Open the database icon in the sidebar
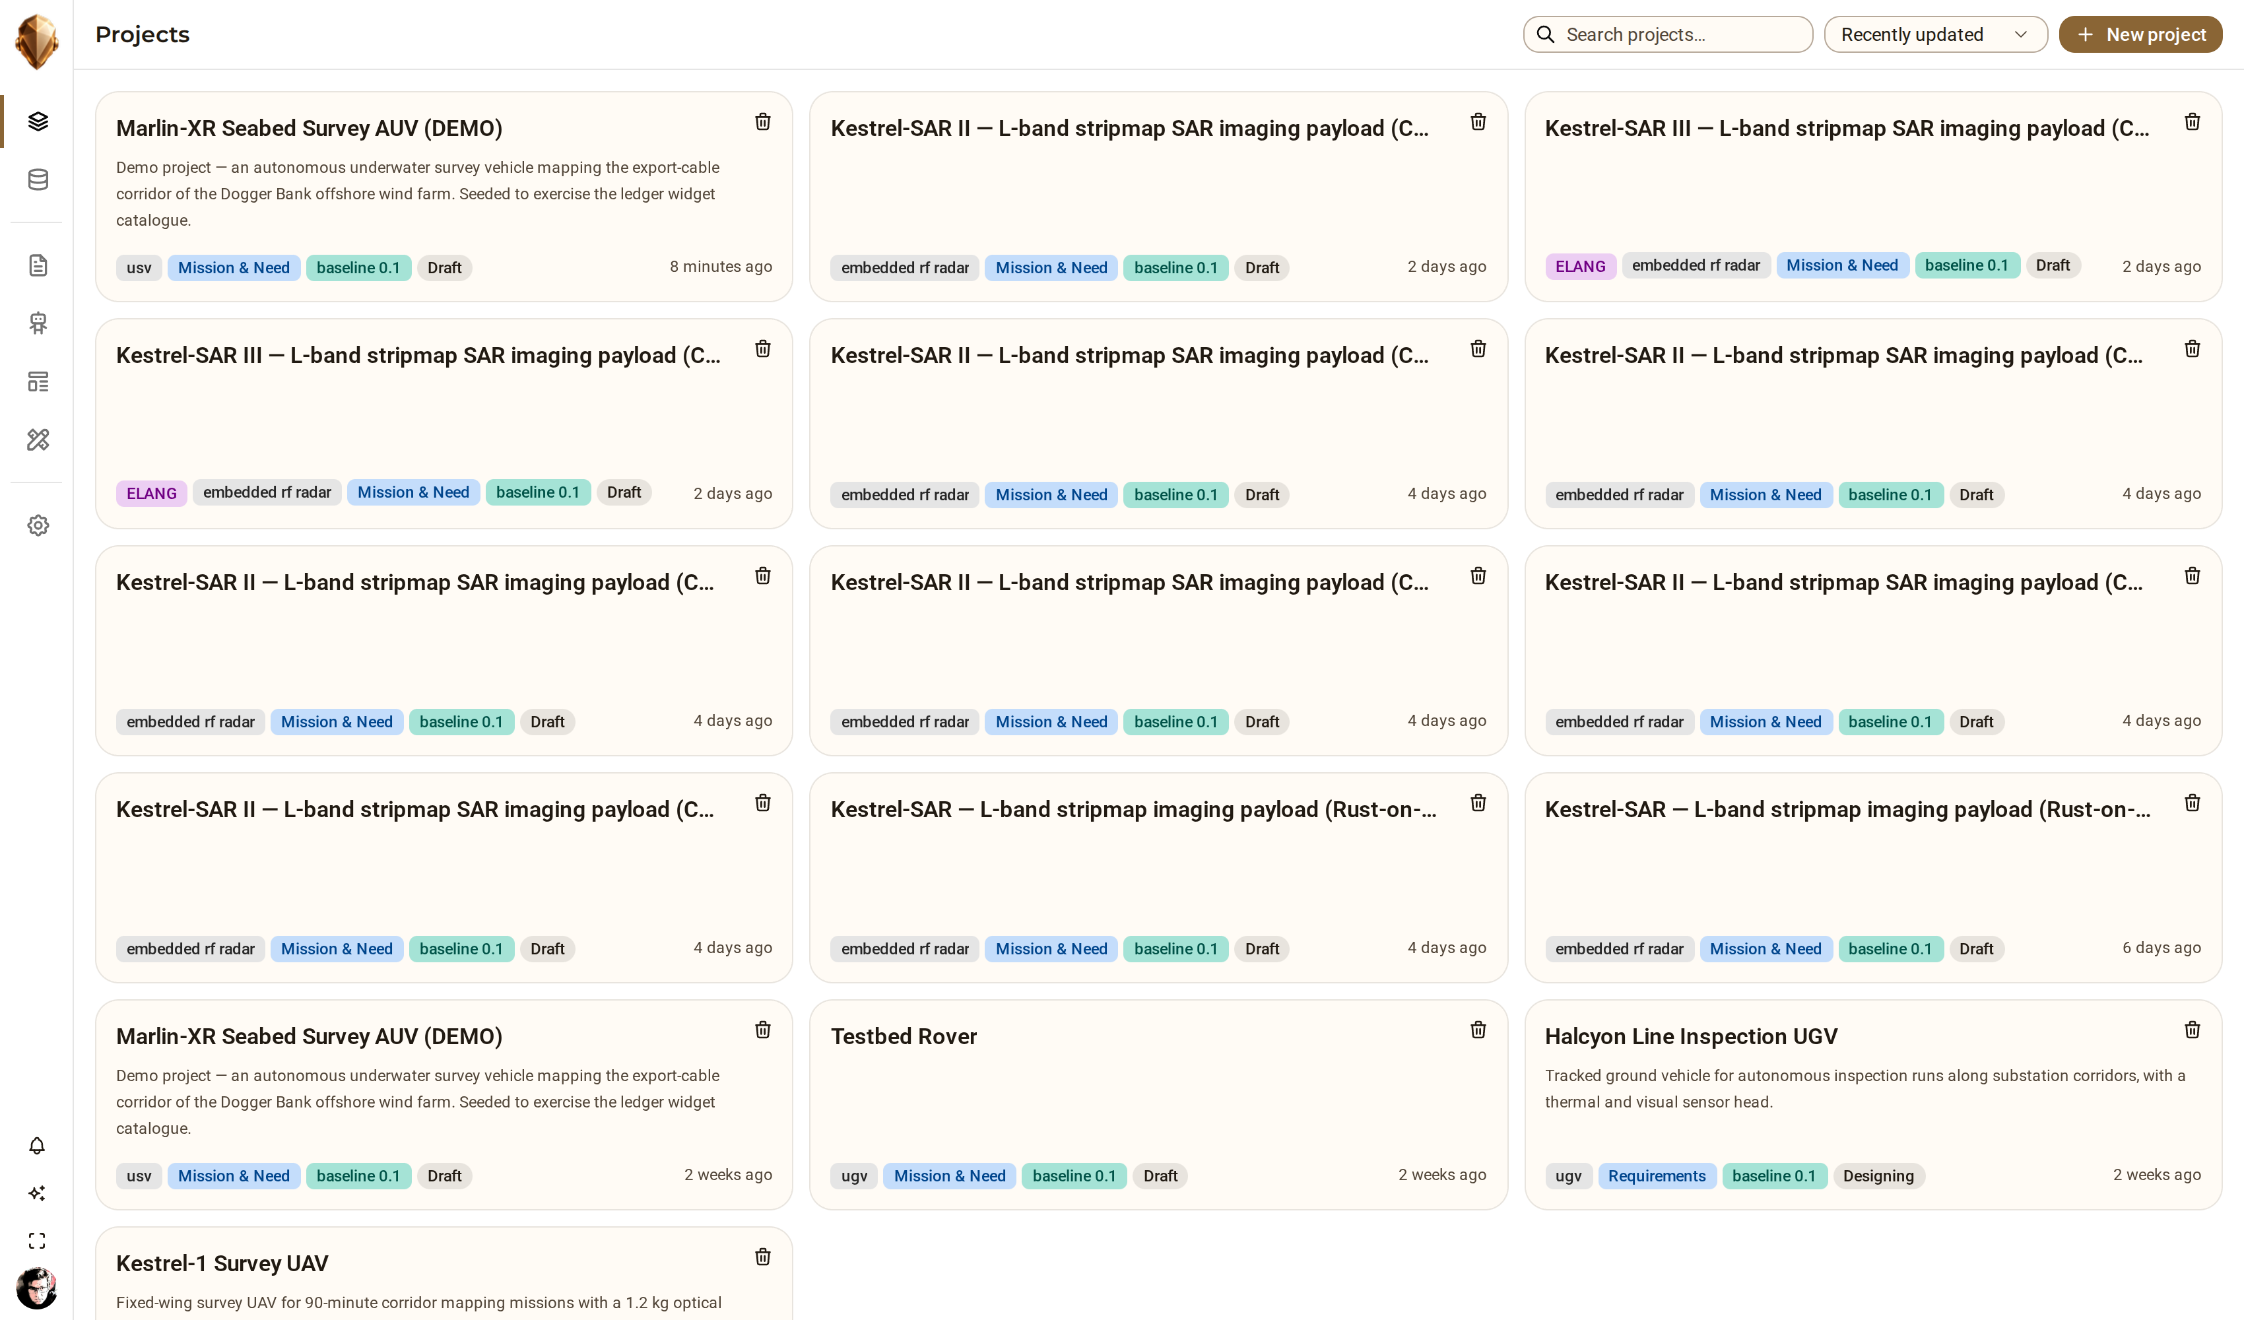This screenshot has height=1320, width=2244. [38, 179]
